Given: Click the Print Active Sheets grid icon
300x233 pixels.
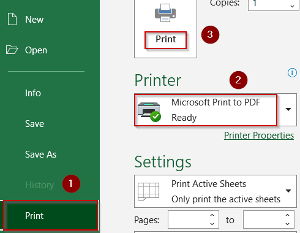Looking at the screenshot, I should 148,191.
